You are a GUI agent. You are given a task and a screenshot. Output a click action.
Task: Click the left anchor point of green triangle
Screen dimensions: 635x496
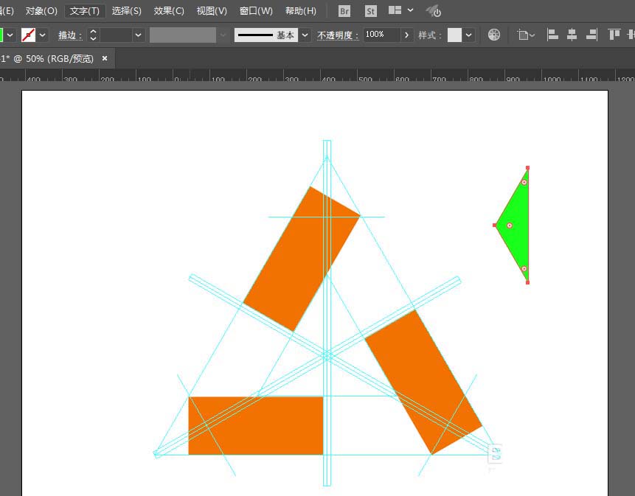pyautogui.click(x=494, y=225)
